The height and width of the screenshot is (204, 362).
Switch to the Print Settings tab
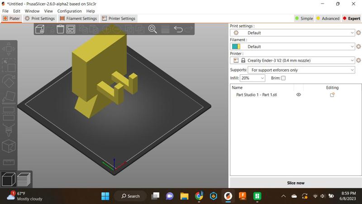40,18
